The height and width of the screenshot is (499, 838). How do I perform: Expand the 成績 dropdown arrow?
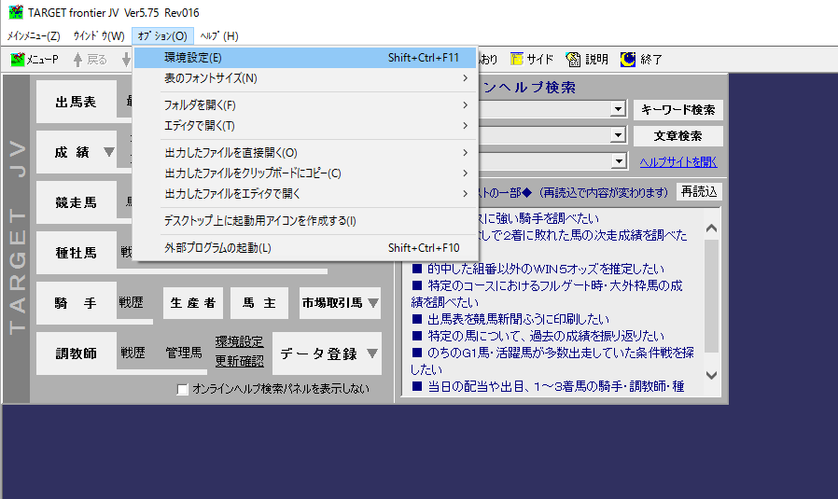click(108, 152)
